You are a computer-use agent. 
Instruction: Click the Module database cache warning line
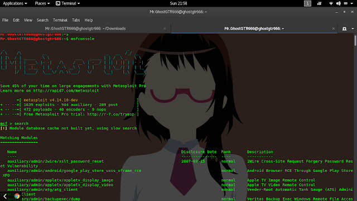coord(68,128)
